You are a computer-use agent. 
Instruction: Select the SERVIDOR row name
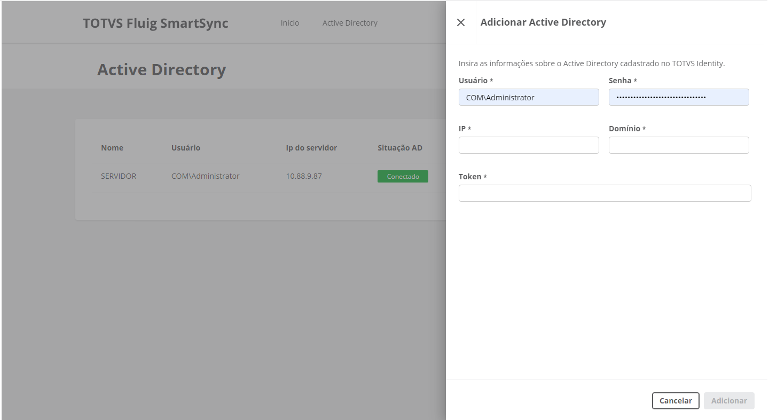tap(119, 176)
